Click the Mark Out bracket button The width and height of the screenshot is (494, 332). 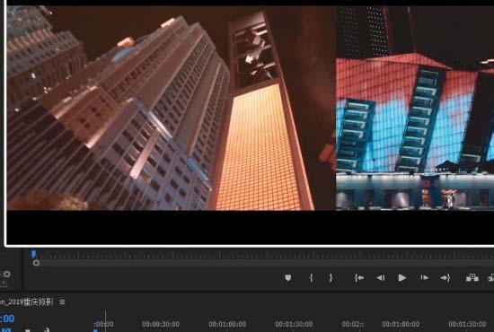pyautogui.click(x=331, y=278)
